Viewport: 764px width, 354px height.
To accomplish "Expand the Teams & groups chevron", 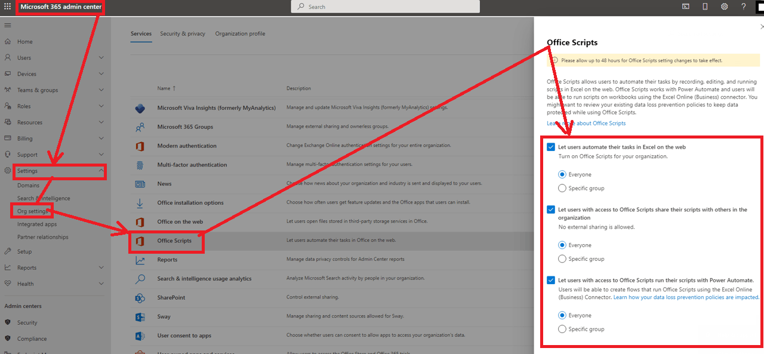I will click(x=101, y=90).
